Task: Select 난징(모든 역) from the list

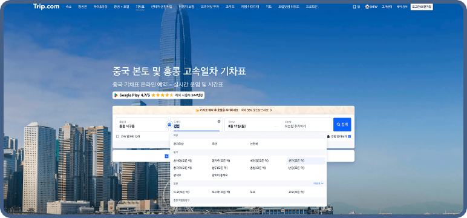Action: click(x=296, y=168)
